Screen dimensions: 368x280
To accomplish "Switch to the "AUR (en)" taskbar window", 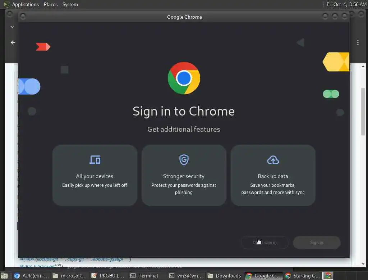I will click(32, 276).
